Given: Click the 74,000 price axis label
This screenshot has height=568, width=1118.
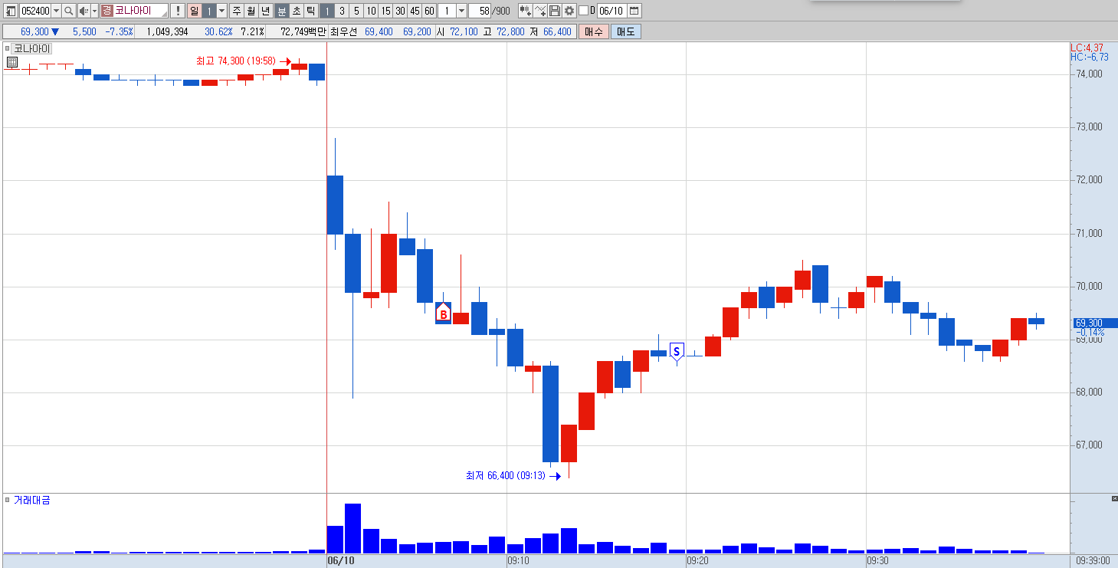Looking at the screenshot, I should pyautogui.click(x=1089, y=74).
